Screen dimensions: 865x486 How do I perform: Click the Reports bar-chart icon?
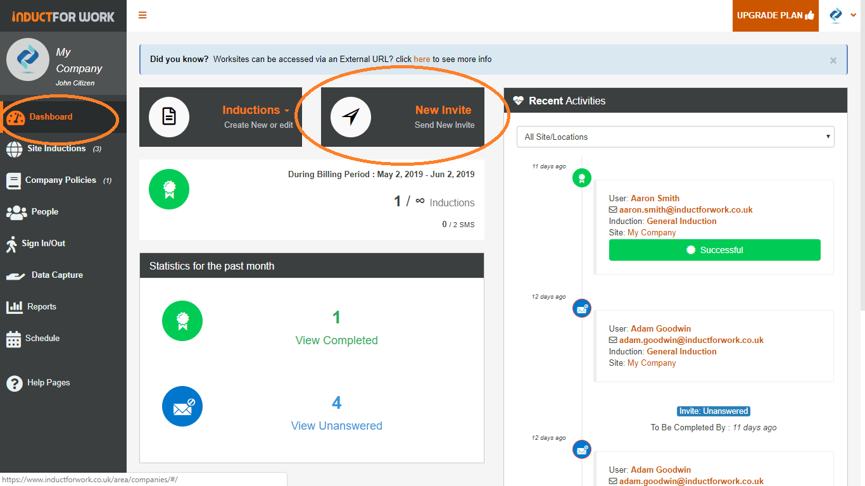pyautogui.click(x=14, y=307)
